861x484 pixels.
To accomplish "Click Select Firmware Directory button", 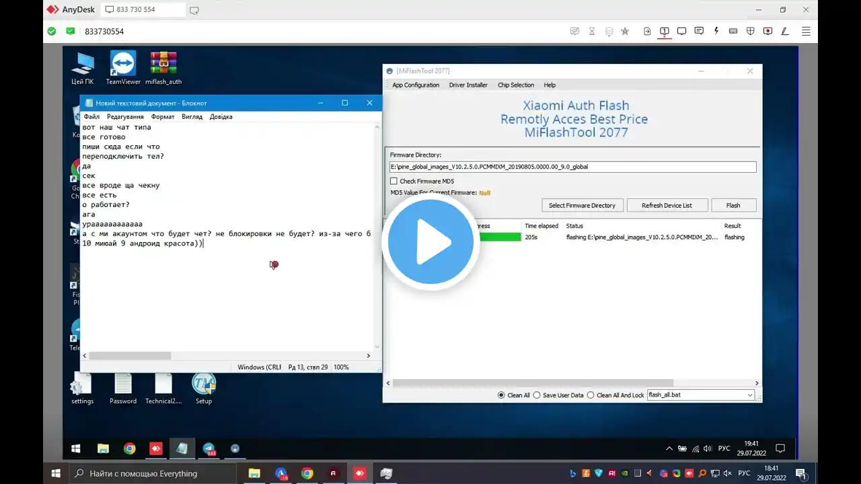I will point(582,205).
